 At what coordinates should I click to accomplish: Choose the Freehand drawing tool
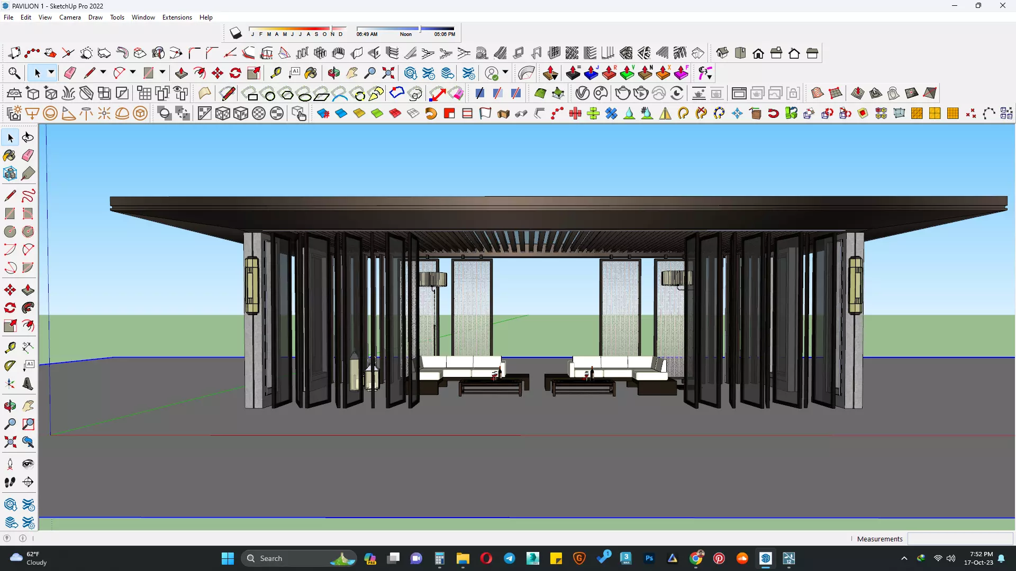coord(28,196)
